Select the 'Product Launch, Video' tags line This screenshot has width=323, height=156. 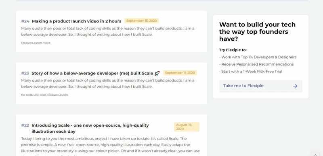pyautogui.click(x=36, y=43)
